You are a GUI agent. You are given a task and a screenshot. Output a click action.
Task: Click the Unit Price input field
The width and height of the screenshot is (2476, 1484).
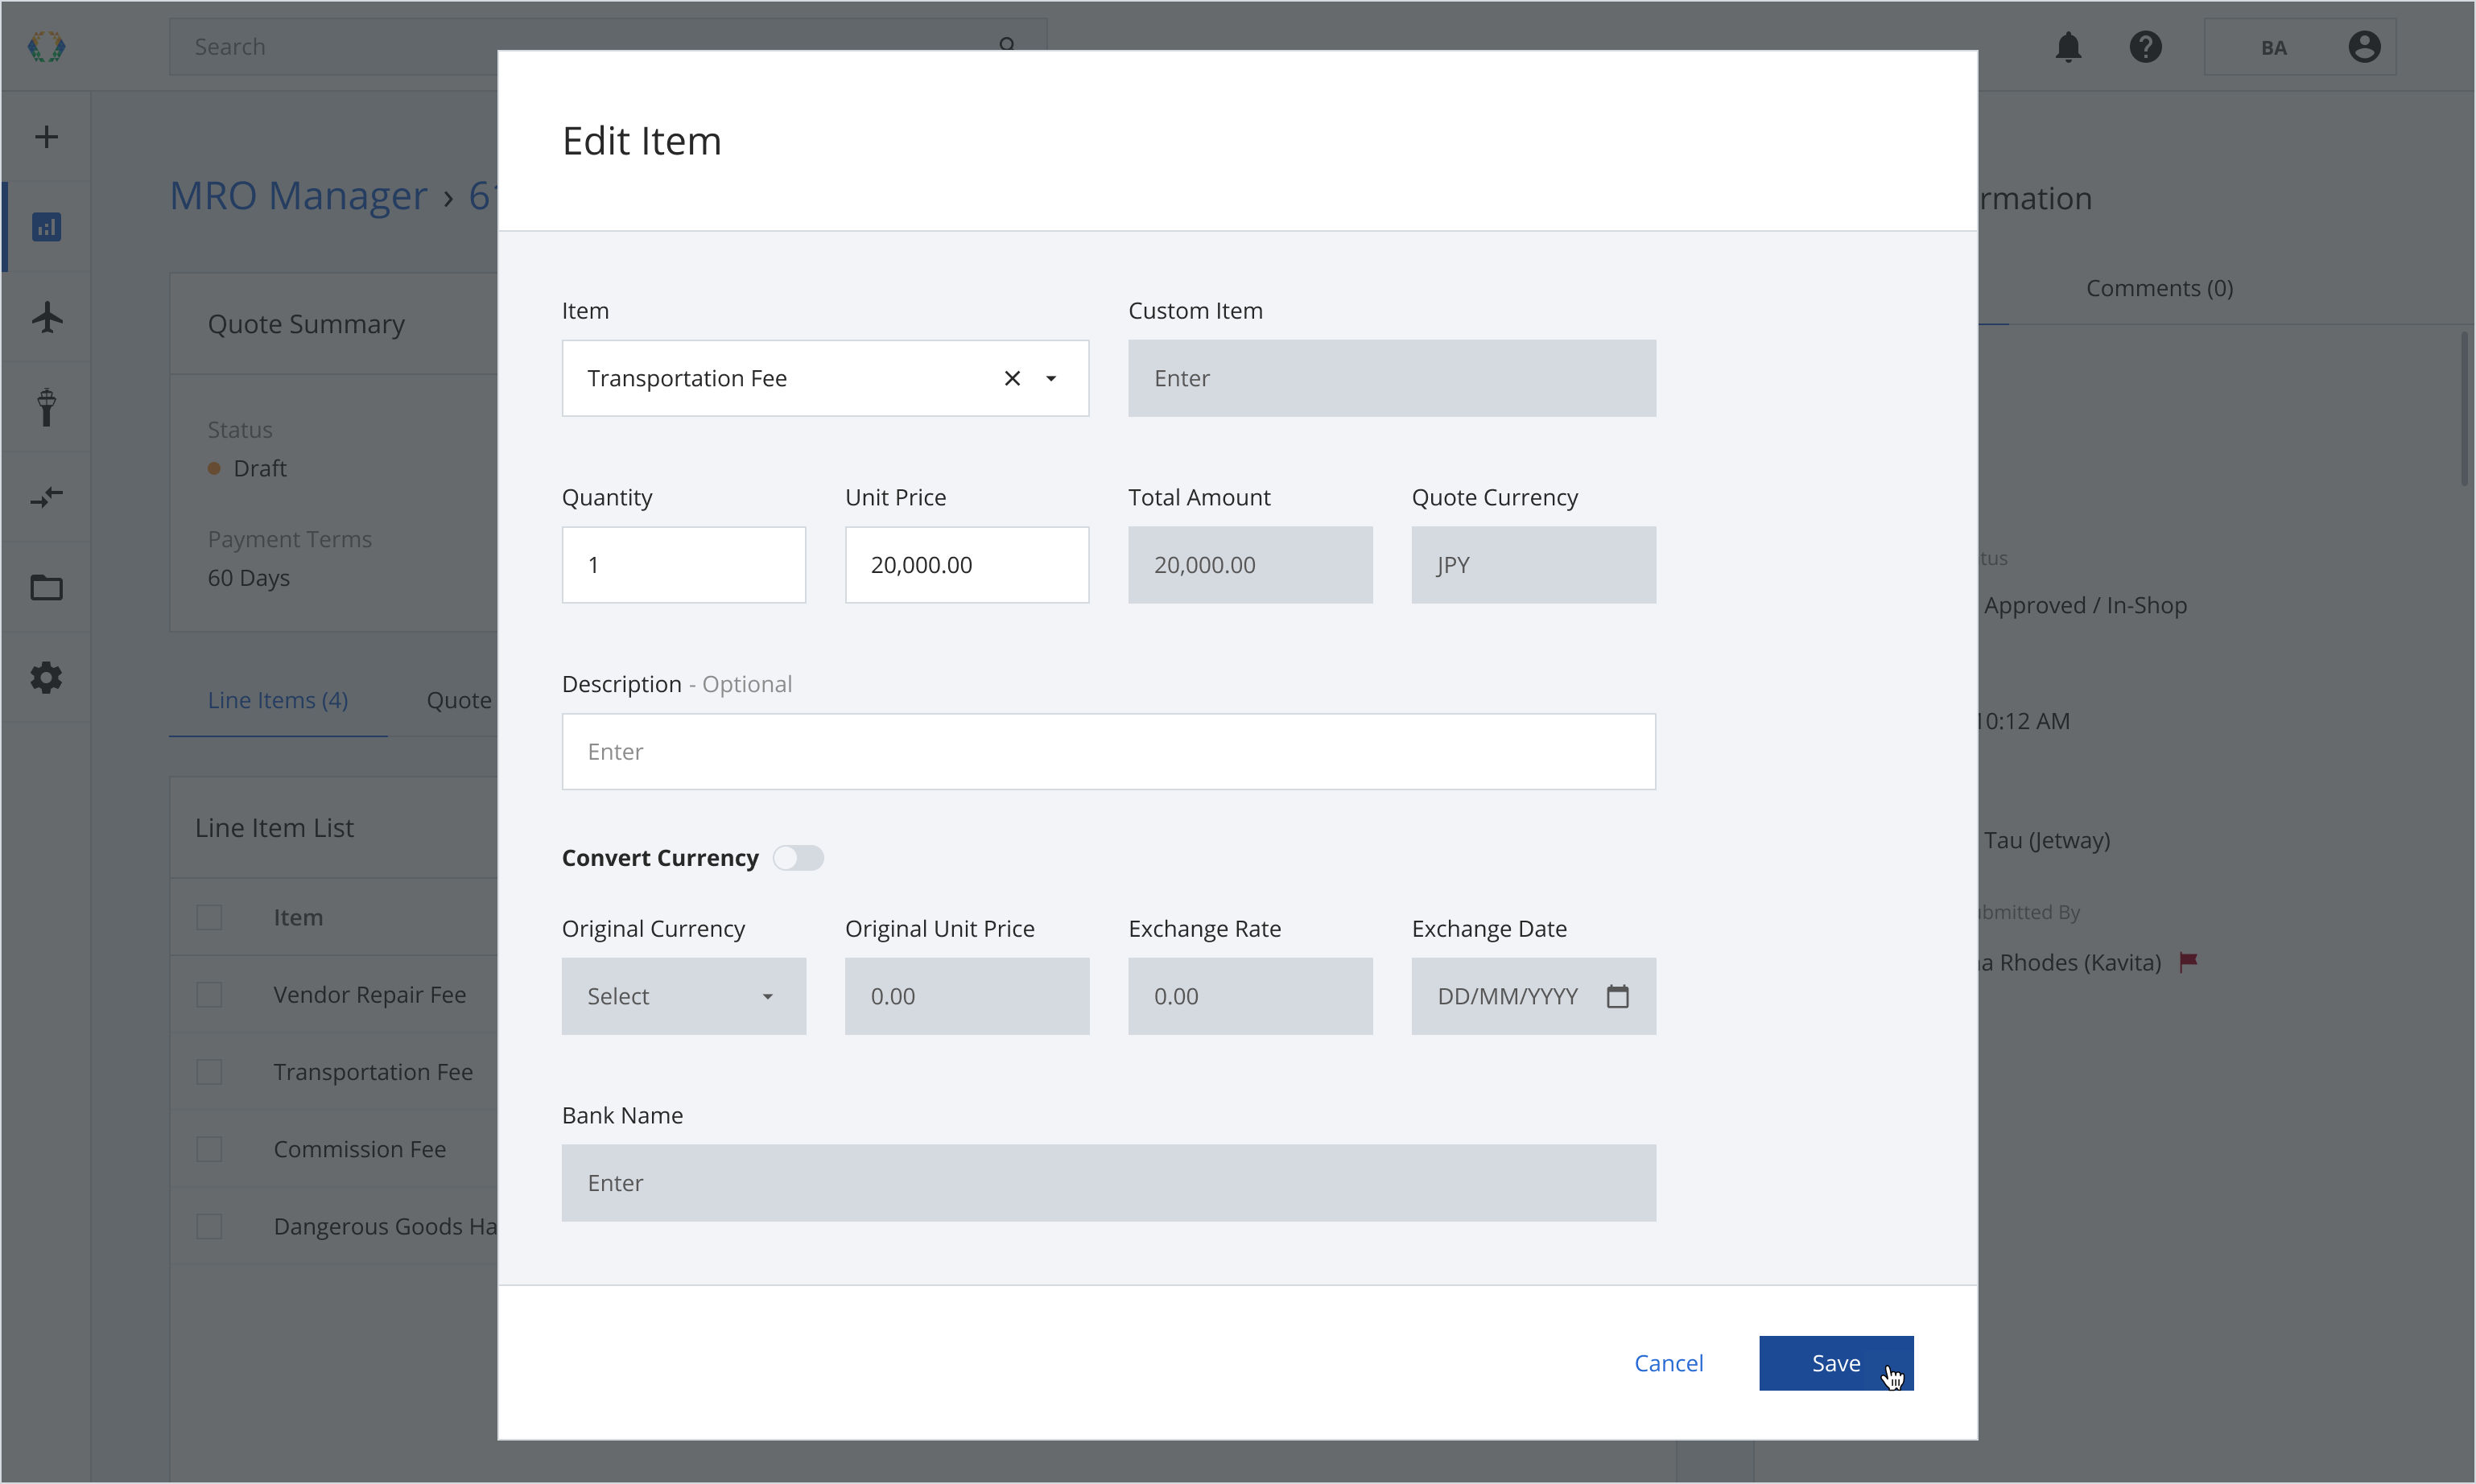coord(967,565)
